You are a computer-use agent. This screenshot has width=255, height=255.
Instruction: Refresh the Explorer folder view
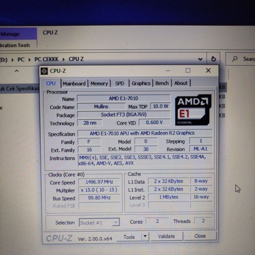(x=213, y=59)
